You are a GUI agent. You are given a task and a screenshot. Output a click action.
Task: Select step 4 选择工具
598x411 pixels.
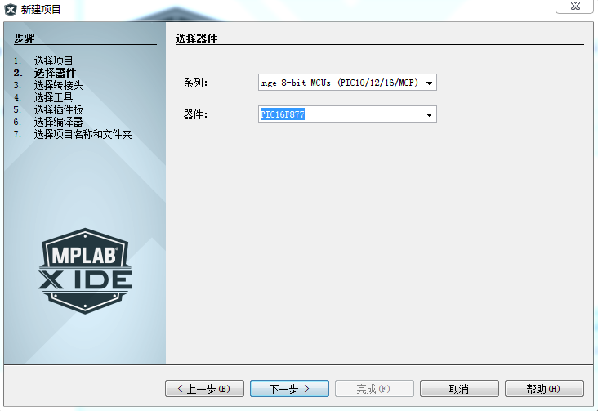53,97
